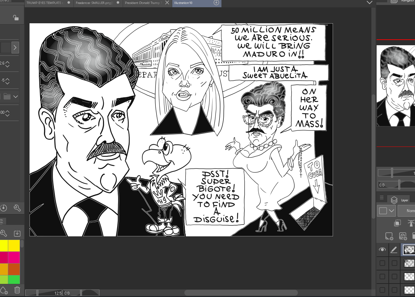
Task: Click the add color drop icon
Action: click(4, 290)
